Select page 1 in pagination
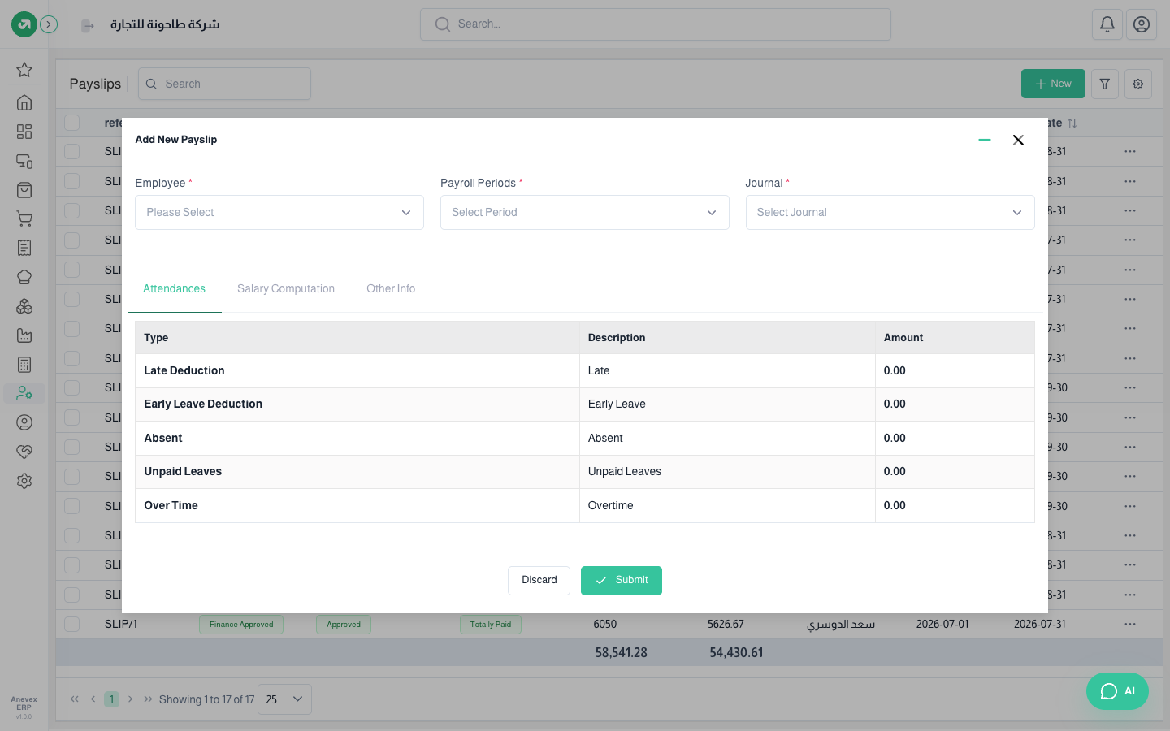This screenshot has width=1170, height=731. pos(112,699)
